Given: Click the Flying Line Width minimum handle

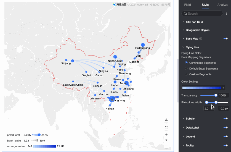Looking at the screenshot, I should (x=206, y=102).
